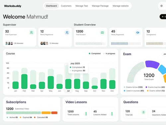Toggle the In progress legend in Course chart

point(109,54)
